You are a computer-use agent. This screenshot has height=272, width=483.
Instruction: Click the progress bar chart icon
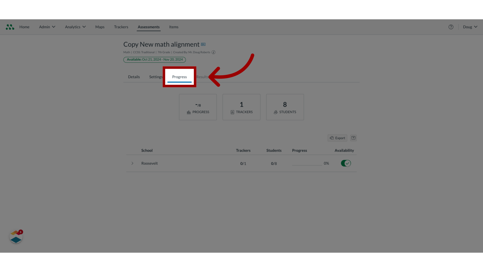(x=188, y=112)
